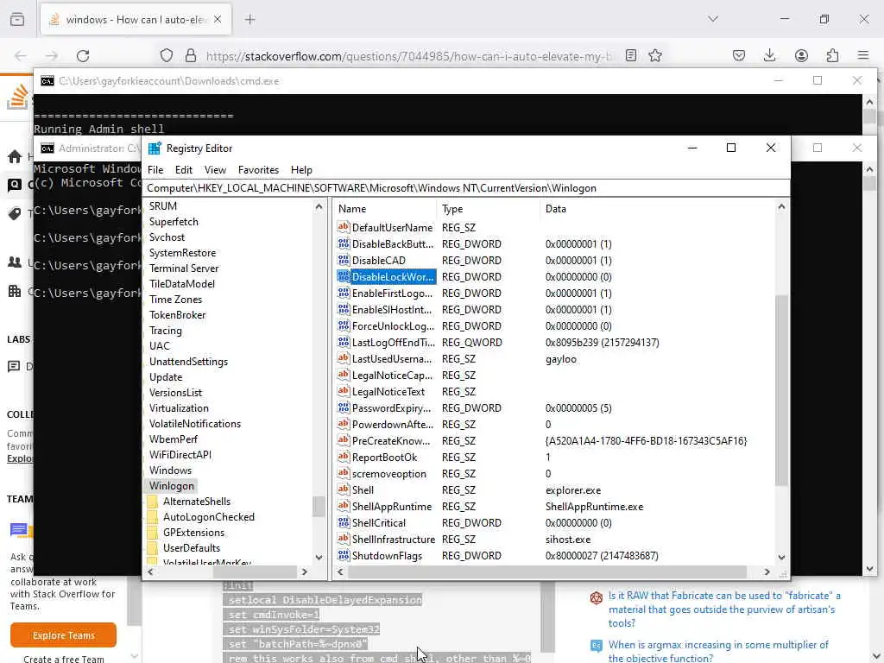
Task: Select the Terminal Server key
Action: tap(184, 268)
